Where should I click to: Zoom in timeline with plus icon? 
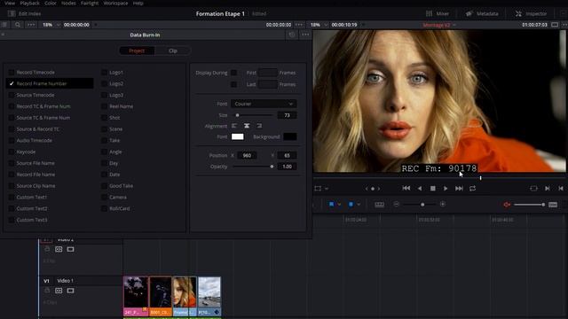click(443, 205)
